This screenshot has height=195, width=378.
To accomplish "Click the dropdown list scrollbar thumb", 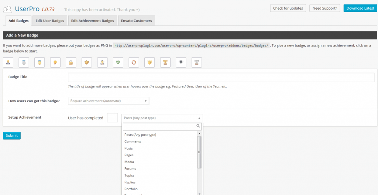I will [199, 152].
